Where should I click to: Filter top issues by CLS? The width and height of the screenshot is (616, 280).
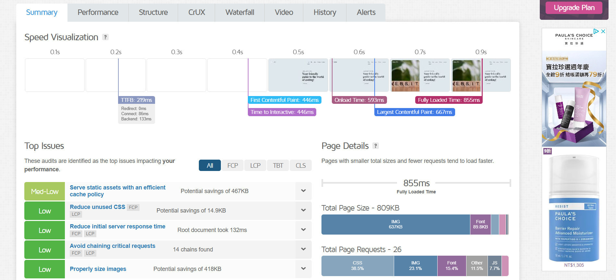(x=301, y=165)
